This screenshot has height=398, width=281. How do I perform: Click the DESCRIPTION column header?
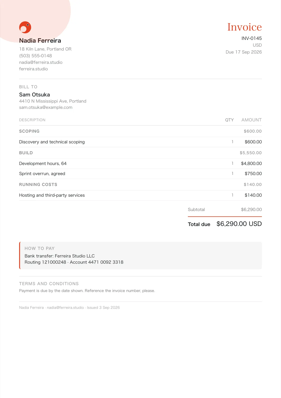click(x=32, y=120)
